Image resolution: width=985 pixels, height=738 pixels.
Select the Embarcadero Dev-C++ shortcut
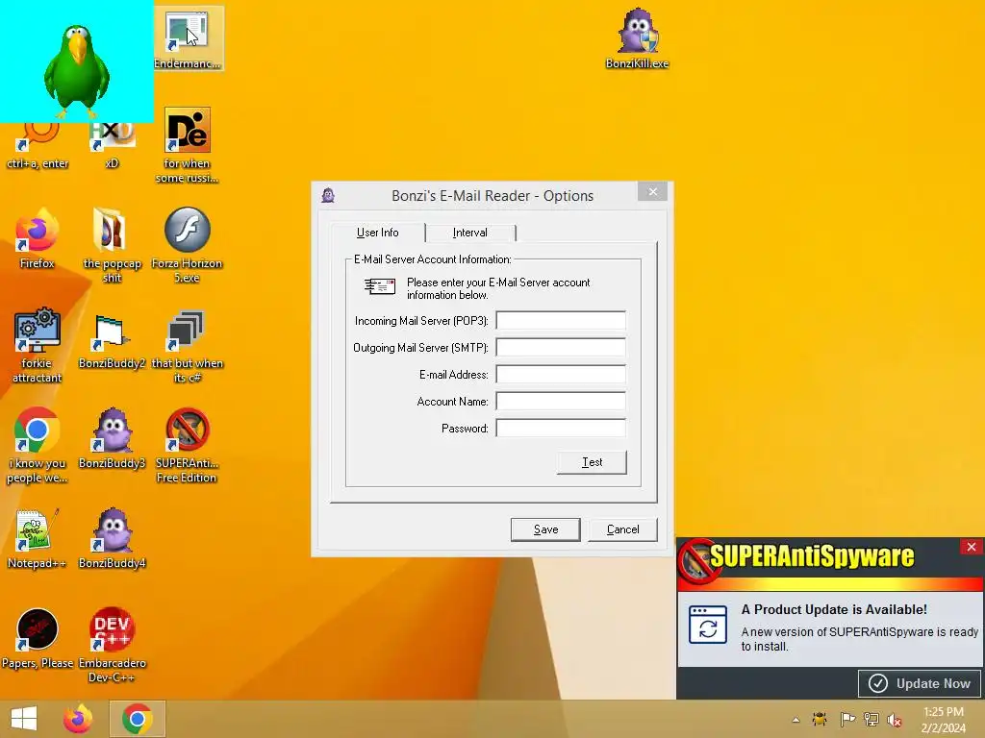[x=112, y=645]
